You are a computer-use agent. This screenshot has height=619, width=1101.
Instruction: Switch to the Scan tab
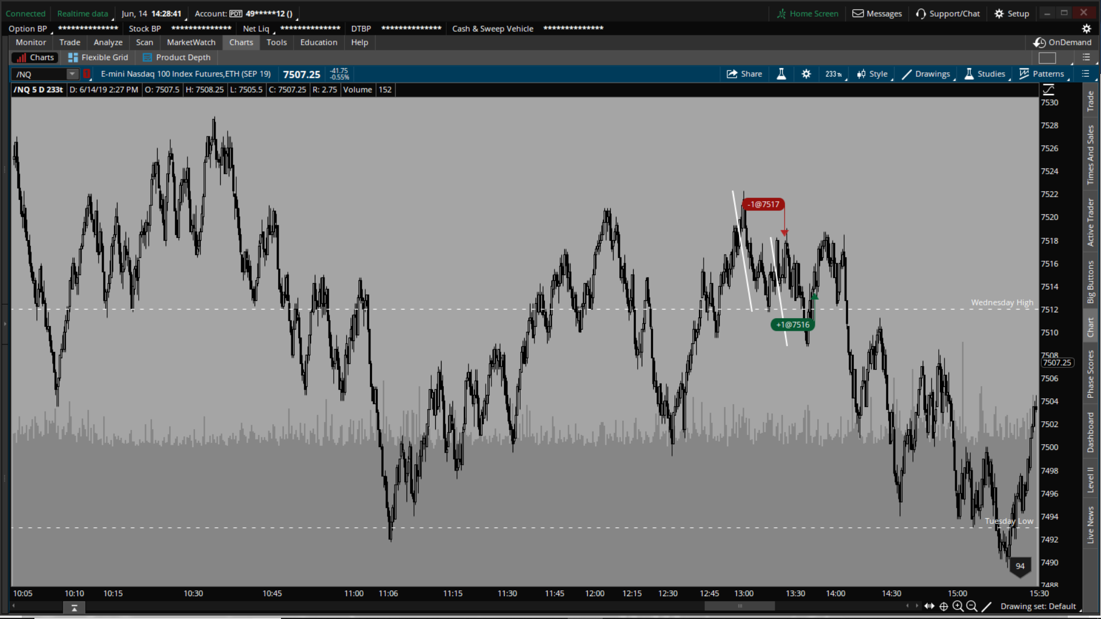click(145, 42)
